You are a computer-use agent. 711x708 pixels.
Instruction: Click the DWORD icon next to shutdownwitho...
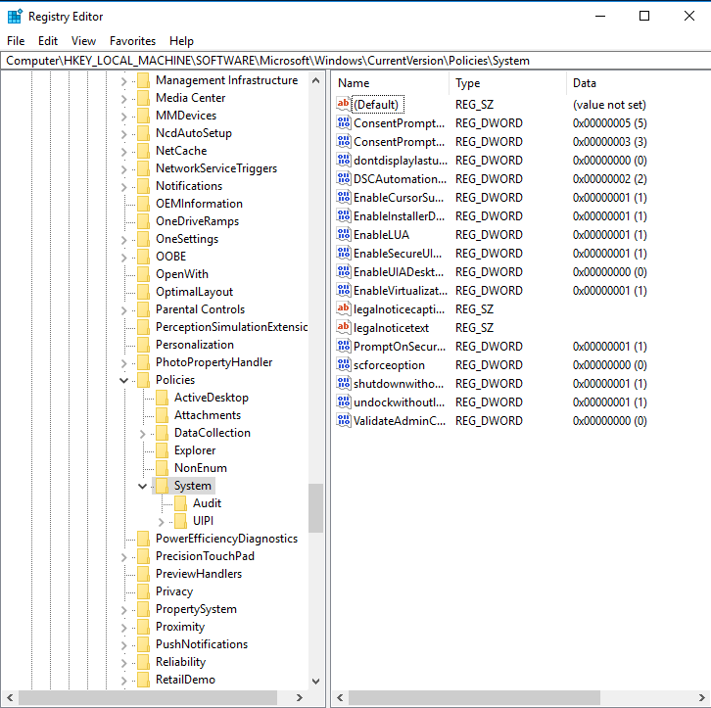pyautogui.click(x=343, y=383)
